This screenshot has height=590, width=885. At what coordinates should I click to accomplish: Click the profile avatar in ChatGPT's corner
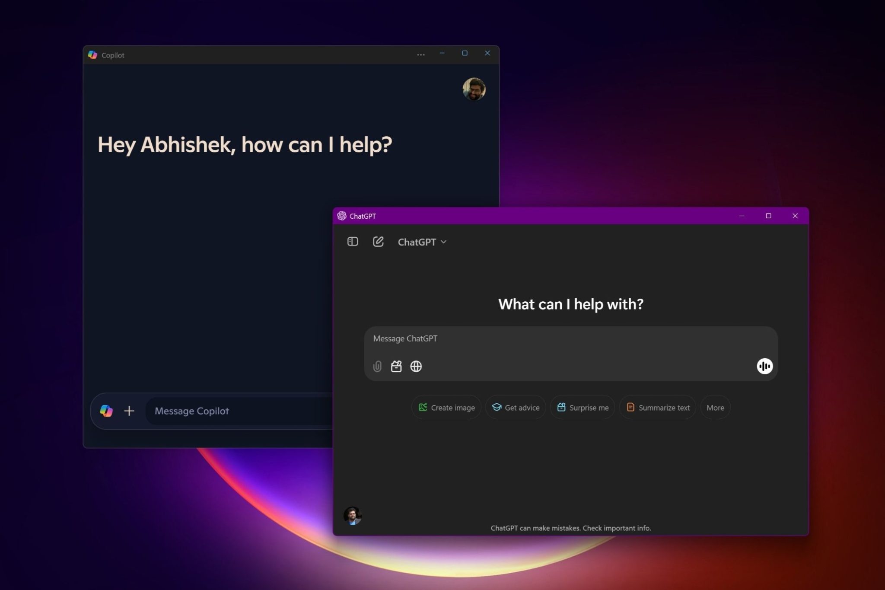tap(352, 515)
